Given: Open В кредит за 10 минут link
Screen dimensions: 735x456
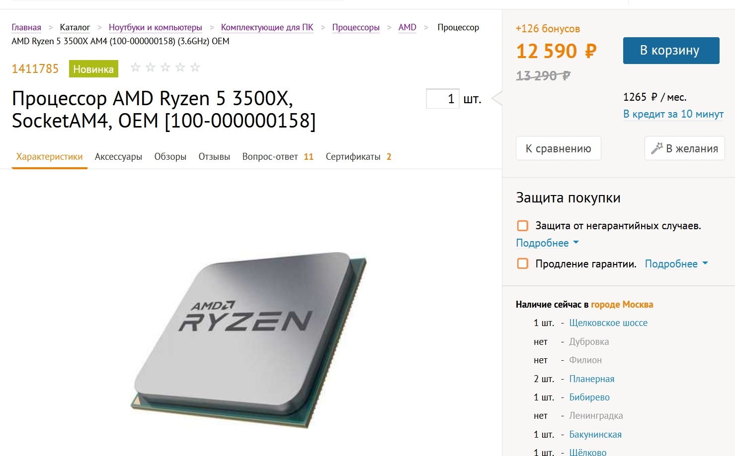Looking at the screenshot, I should (x=673, y=114).
